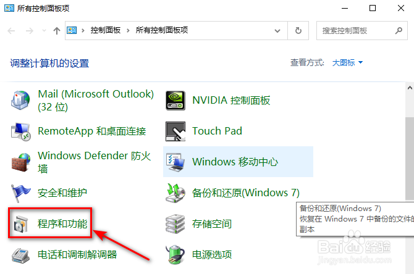
Task: Click the scrollbar up arrow
Action: click(410, 88)
